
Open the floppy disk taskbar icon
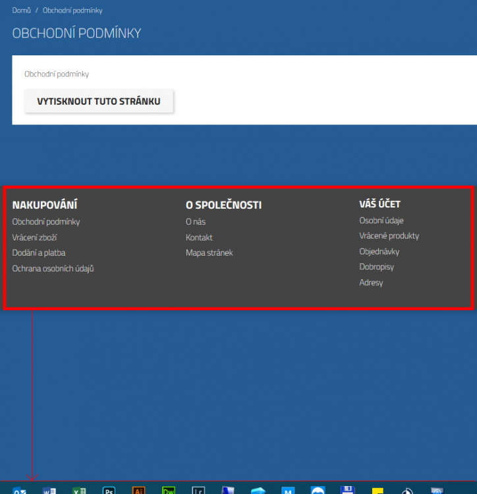click(x=347, y=490)
